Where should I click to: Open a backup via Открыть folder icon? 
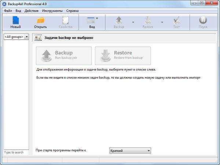40,20
